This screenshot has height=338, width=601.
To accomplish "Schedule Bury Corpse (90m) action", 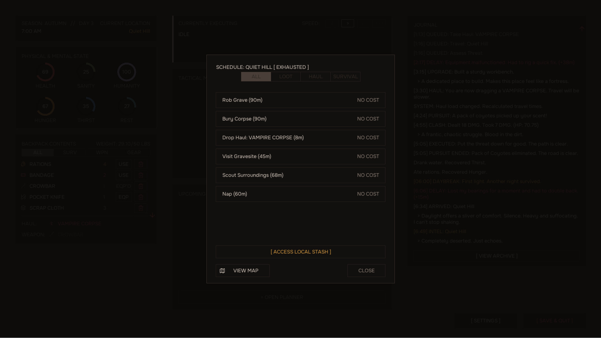I will [x=300, y=119].
